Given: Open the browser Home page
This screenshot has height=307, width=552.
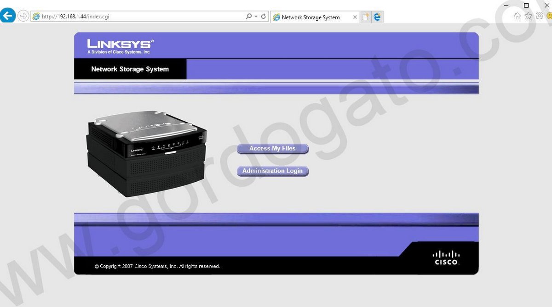Looking at the screenshot, I should click(x=517, y=15).
